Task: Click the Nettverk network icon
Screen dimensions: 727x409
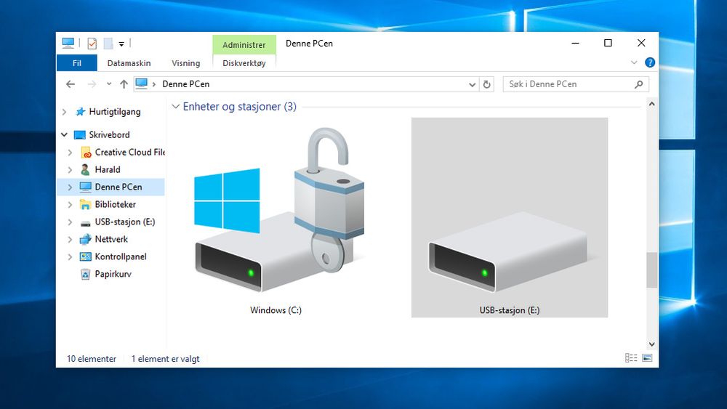Action: (x=85, y=239)
